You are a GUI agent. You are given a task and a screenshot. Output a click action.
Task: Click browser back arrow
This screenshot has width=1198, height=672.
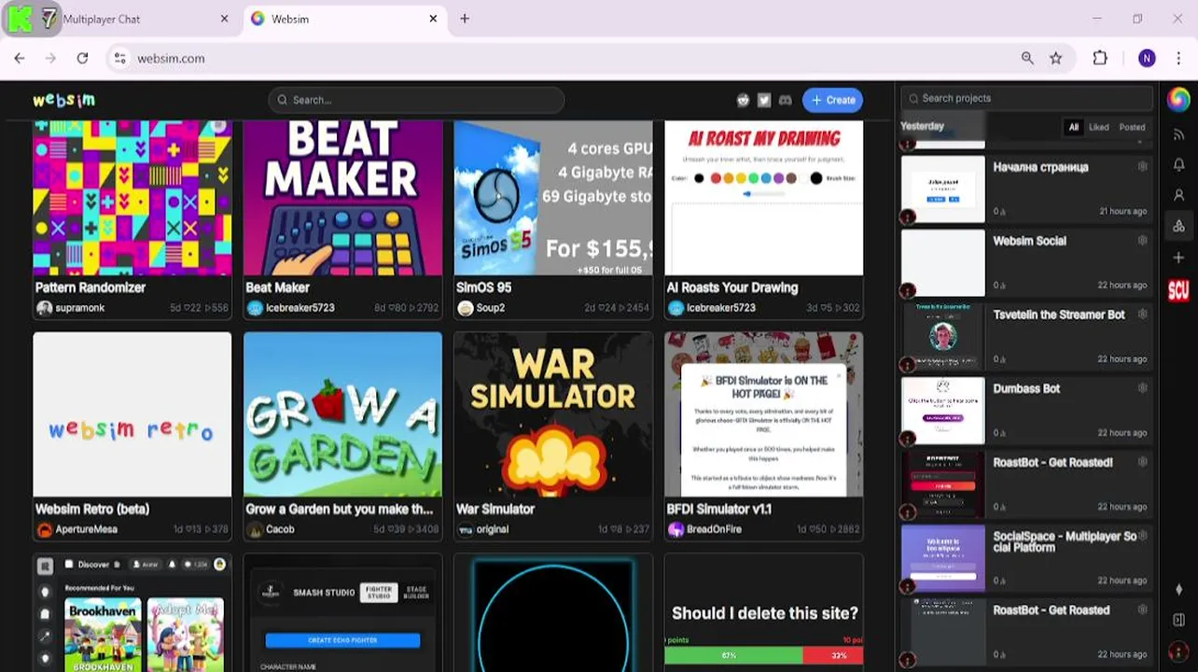click(x=20, y=58)
